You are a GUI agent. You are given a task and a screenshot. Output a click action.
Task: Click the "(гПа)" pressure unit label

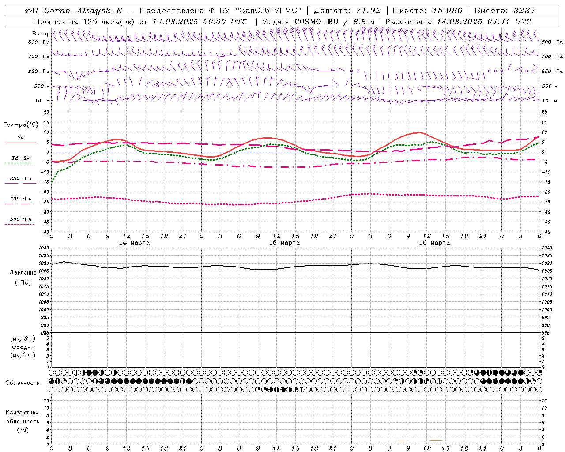(23, 282)
